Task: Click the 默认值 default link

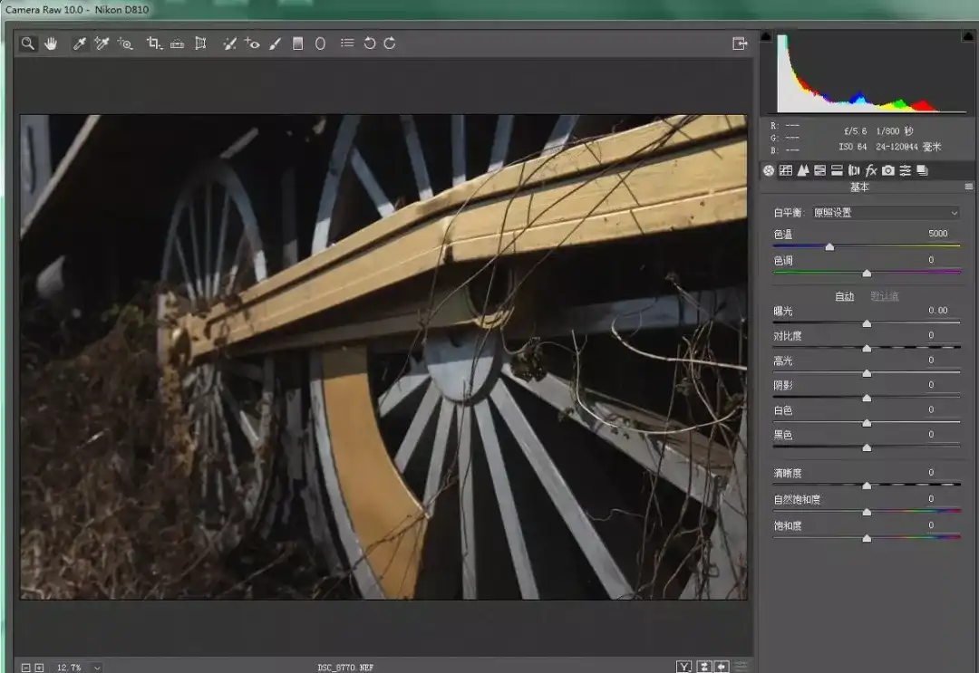Action: pyautogui.click(x=884, y=296)
